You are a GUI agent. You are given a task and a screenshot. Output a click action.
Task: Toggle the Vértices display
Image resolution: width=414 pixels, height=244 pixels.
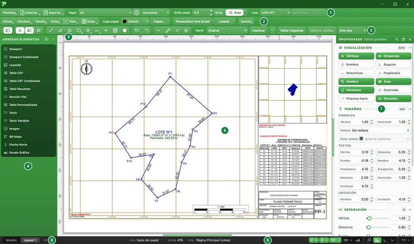pyautogui.click(x=356, y=56)
